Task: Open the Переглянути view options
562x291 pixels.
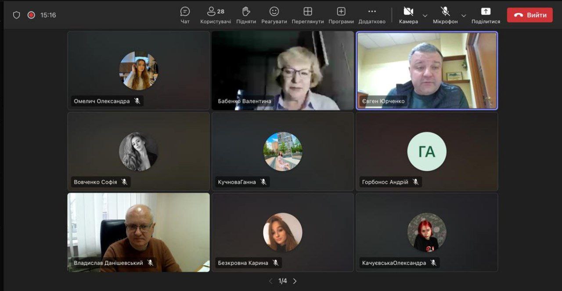Action: 308,15
